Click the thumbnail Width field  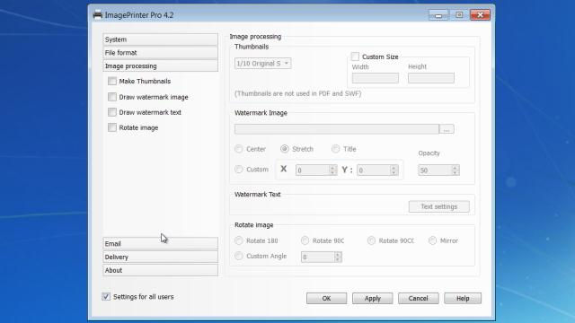pyautogui.click(x=376, y=78)
